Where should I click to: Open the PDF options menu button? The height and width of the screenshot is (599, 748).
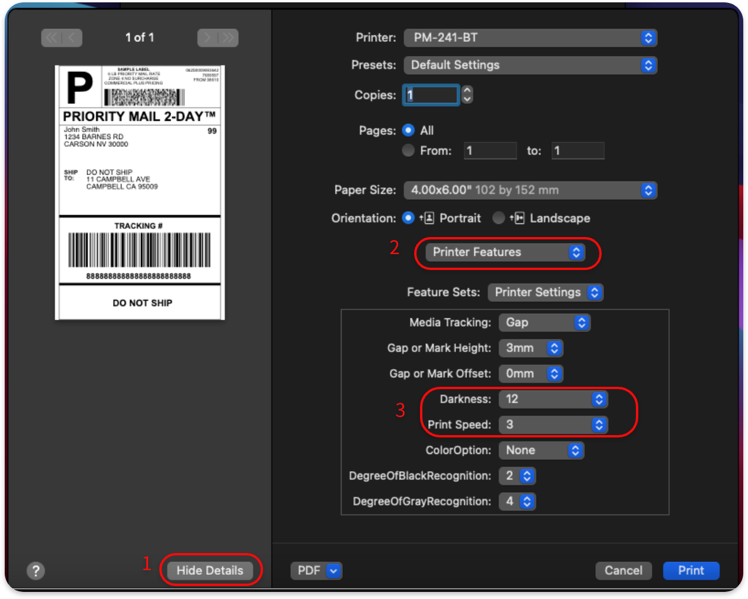[x=316, y=571]
